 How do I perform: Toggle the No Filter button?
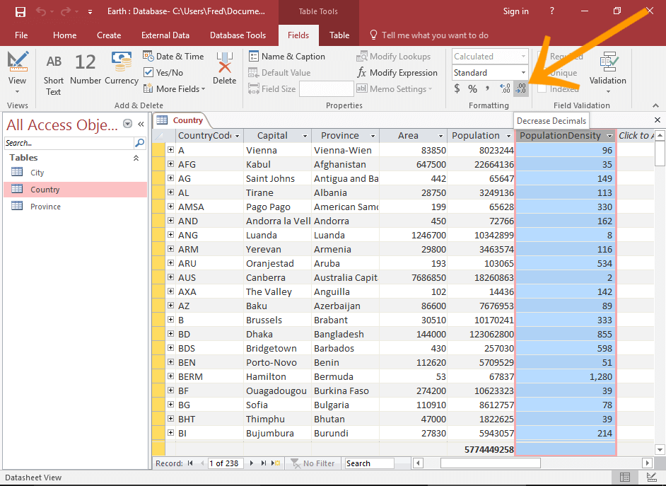pyautogui.click(x=313, y=463)
